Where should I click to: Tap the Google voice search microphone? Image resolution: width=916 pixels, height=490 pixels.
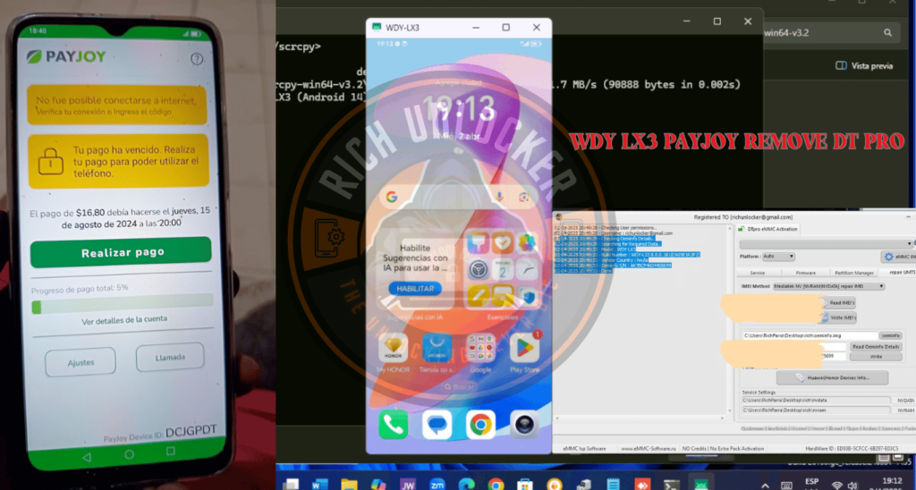coord(499,198)
